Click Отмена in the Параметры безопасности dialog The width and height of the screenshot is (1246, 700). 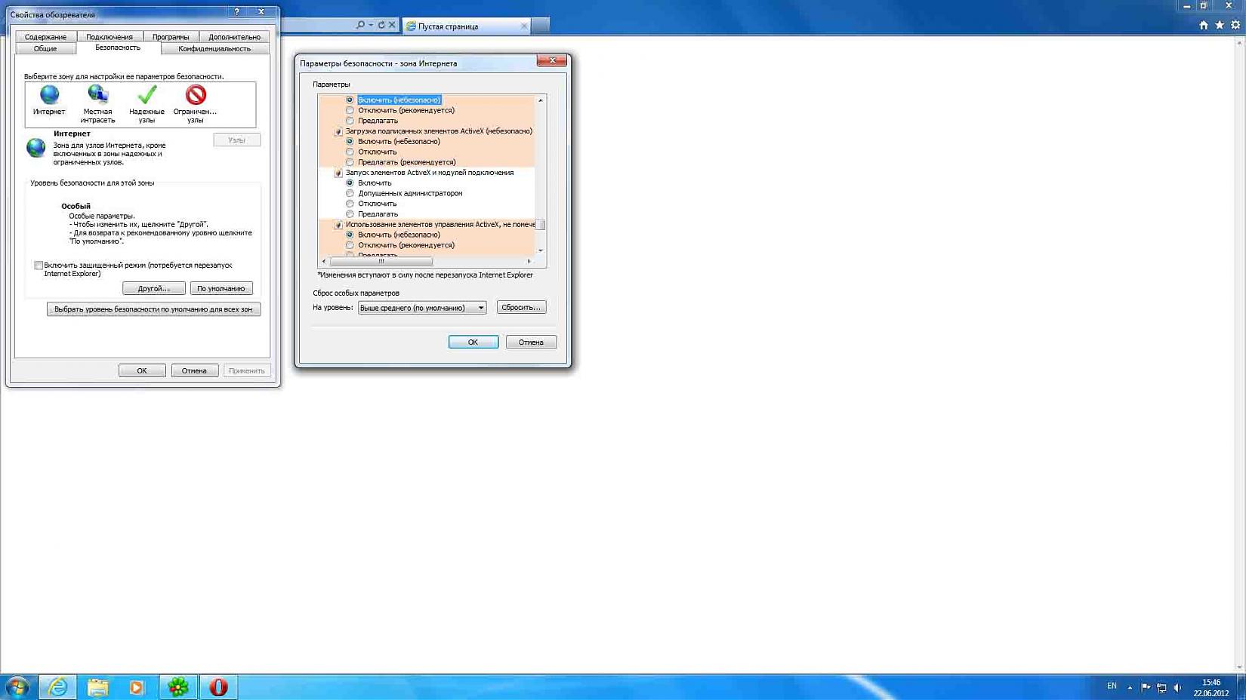tap(531, 342)
